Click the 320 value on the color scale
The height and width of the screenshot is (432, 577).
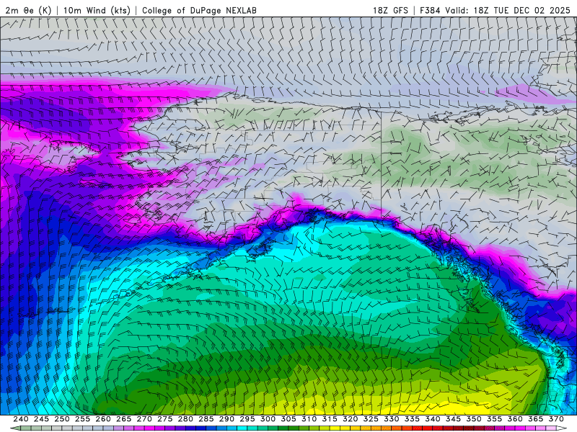pyautogui.click(x=351, y=419)
